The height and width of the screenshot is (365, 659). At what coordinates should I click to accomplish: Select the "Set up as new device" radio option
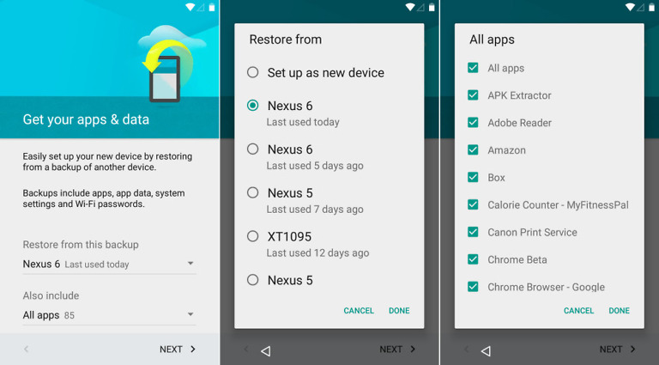(253, 73)
